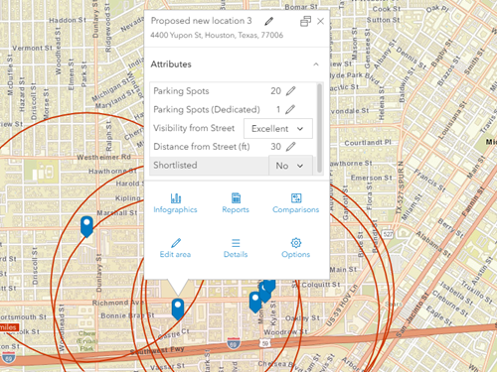Image resolution: width=497 pixels, height=372 pixels.
Task: Close the location popup
Action: [x=320, y=21]
